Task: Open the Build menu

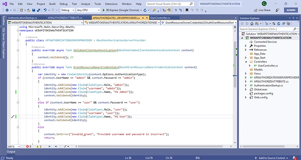Action: coord(52,4)
